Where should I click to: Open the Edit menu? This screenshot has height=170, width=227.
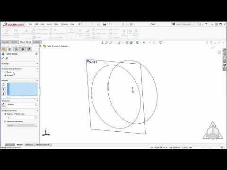tap(36, 24)
